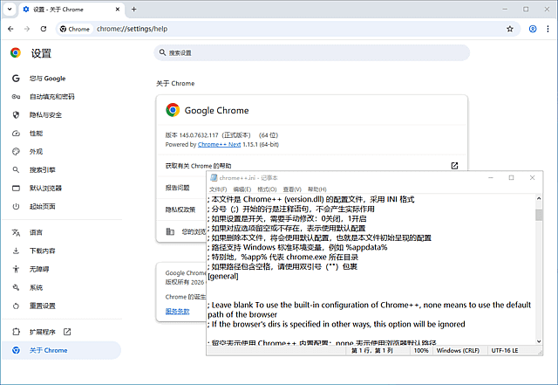Go to 下载内容 settings section
Screen dimensions: 558x385
tap(43, 251)
